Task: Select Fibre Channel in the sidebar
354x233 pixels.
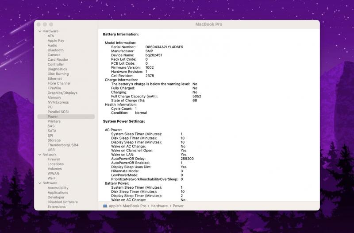Action: [x=59, y=83]
